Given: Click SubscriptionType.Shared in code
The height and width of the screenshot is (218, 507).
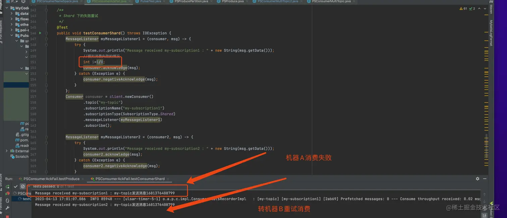Looking at the screenshot, I should tap(149, 114).
